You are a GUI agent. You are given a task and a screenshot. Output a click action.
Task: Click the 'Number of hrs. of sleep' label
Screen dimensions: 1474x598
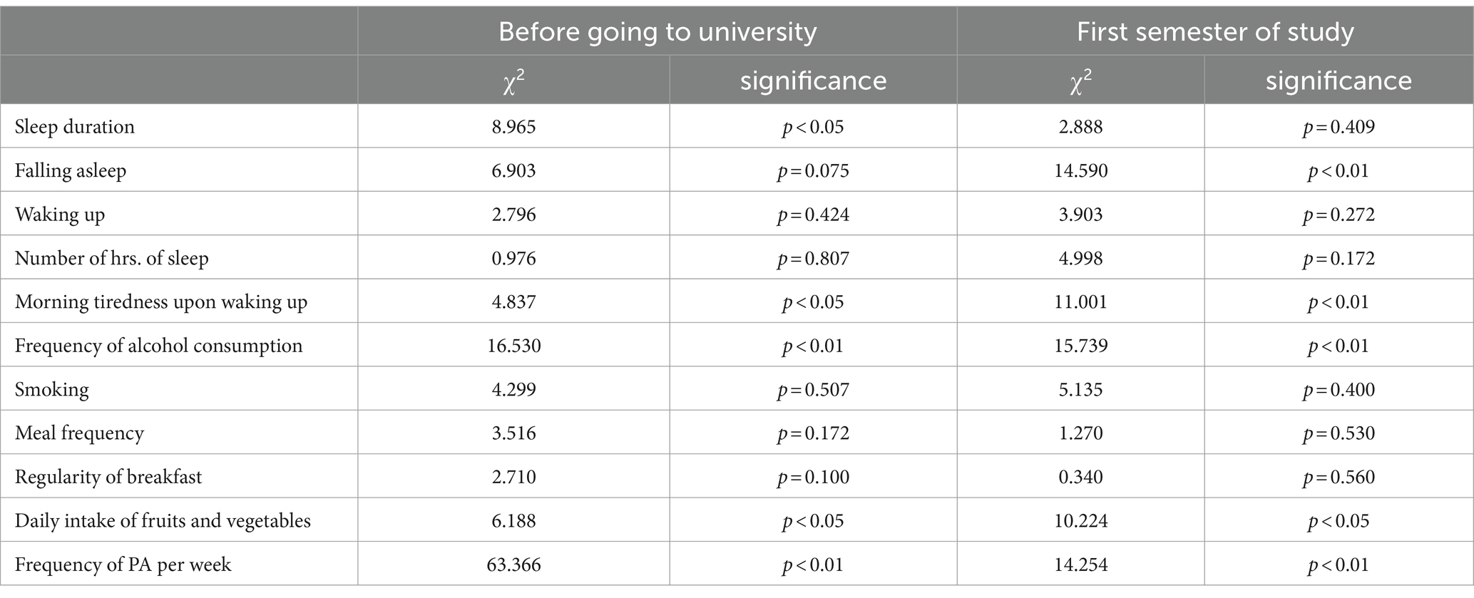(x=112, y=258)
